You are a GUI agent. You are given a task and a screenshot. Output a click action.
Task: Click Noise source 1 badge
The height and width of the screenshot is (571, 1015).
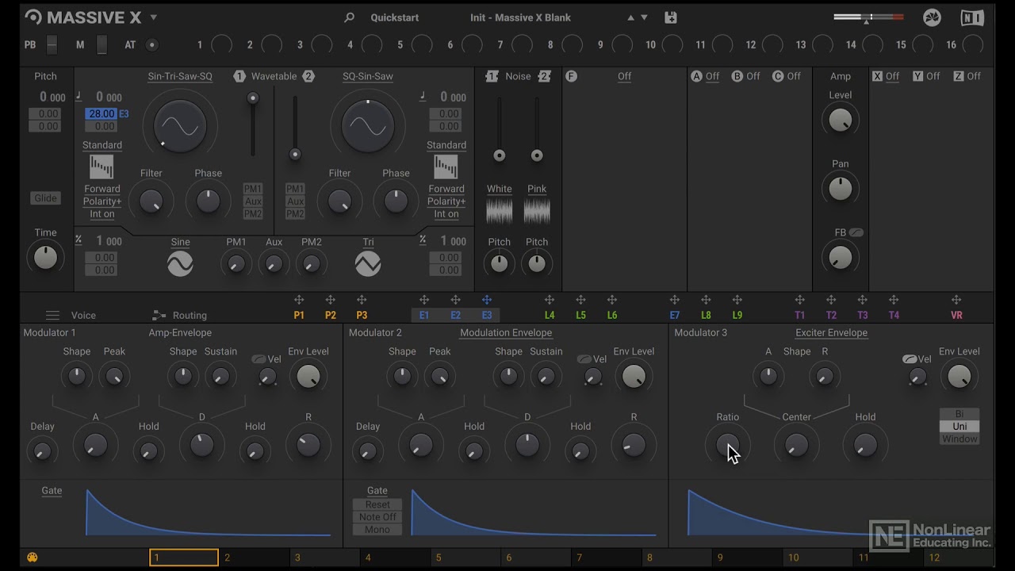(x=492, y=76)
